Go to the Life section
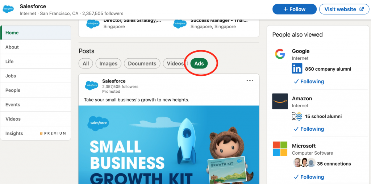Image resolution: width=371 pixels, height=184 pixels. [36, 62]
